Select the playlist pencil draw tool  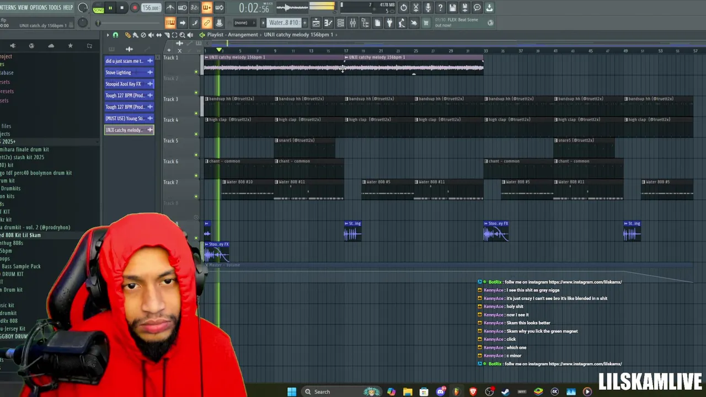[128, 35]
